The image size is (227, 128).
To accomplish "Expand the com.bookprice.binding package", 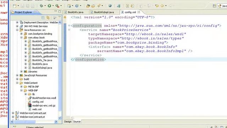I will coord(21,34).
